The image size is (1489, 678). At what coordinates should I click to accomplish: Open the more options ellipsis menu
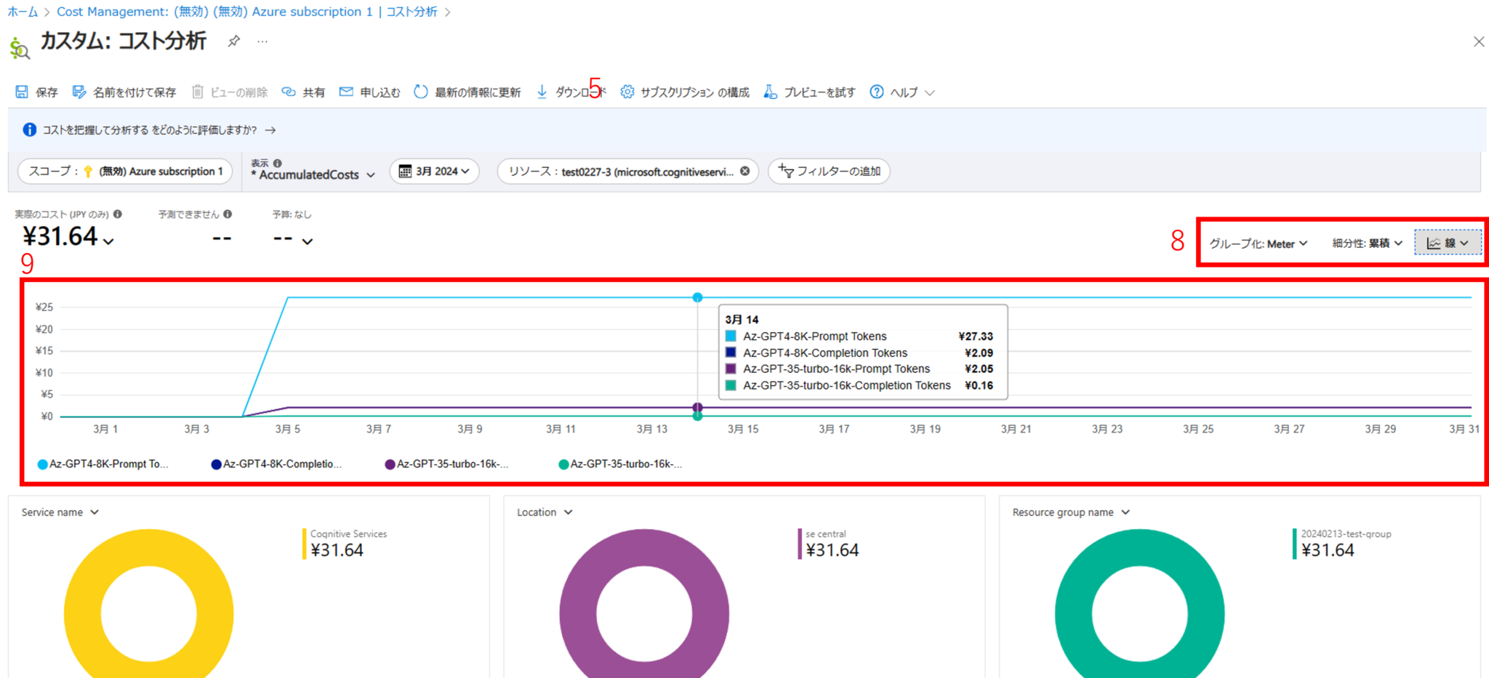[262, 41]
